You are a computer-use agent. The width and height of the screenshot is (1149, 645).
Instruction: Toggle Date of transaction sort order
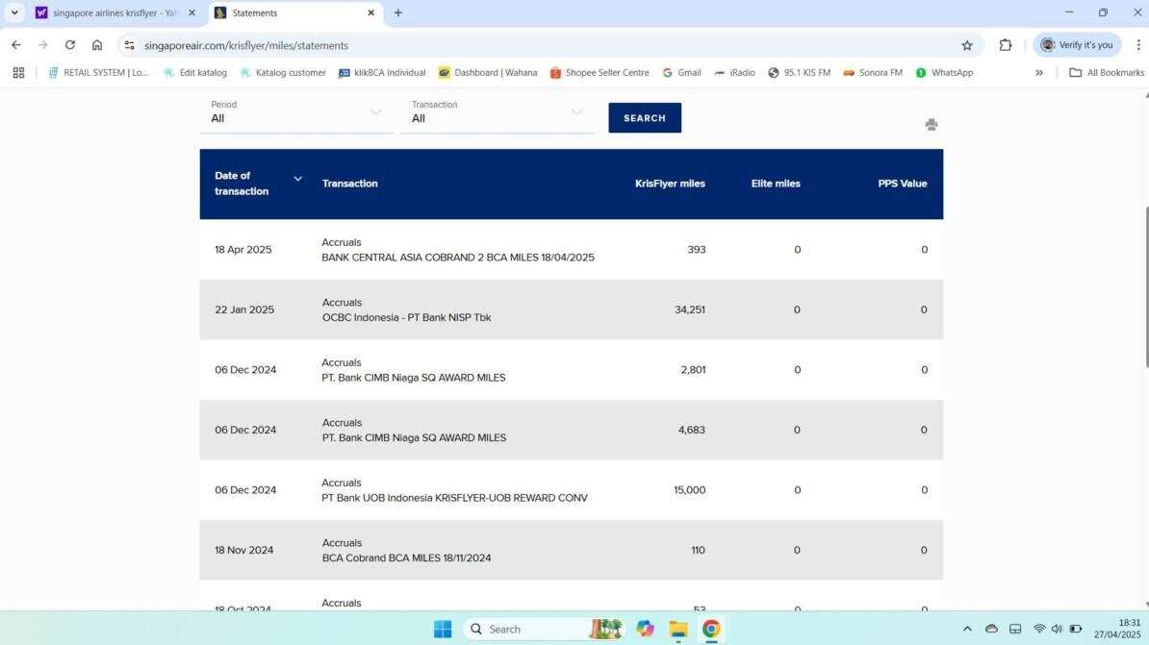[x=297, y=178]
